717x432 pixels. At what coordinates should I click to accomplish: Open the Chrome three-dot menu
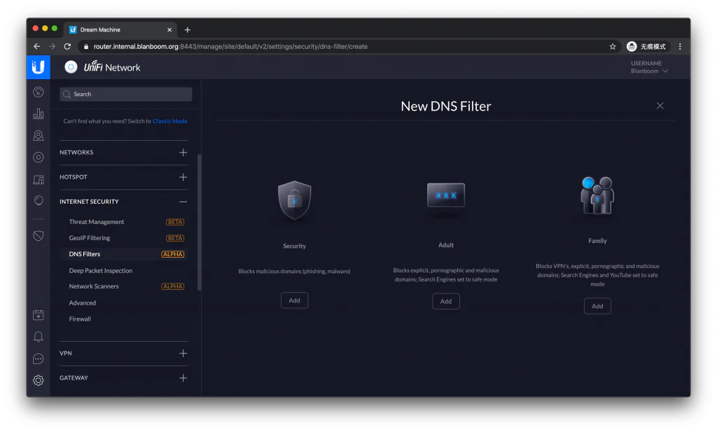680,47
